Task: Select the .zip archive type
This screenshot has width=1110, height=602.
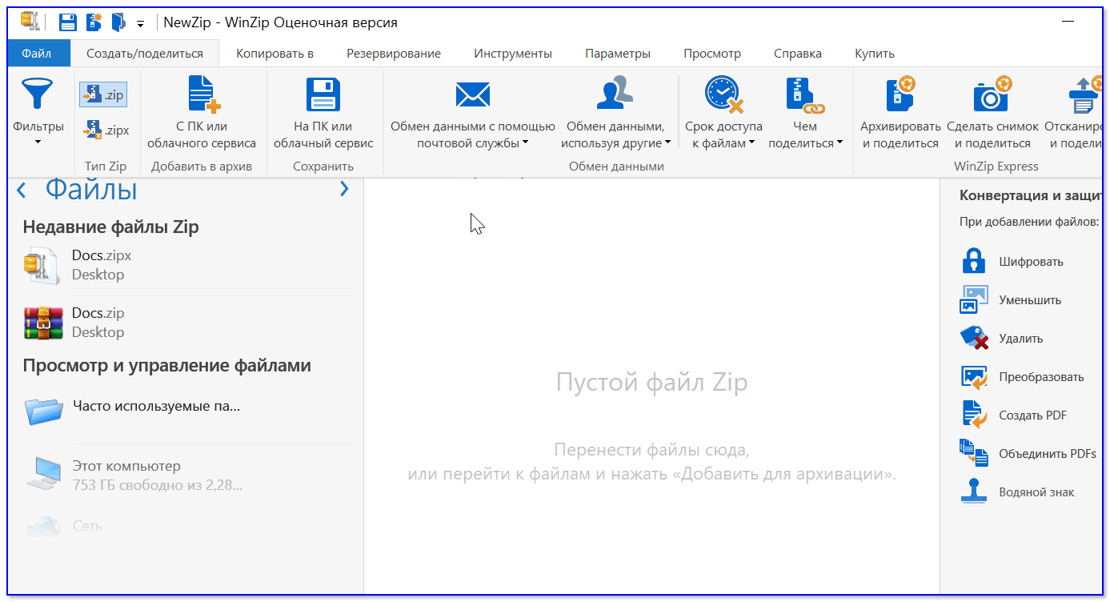Action: [x=103, y=95]
